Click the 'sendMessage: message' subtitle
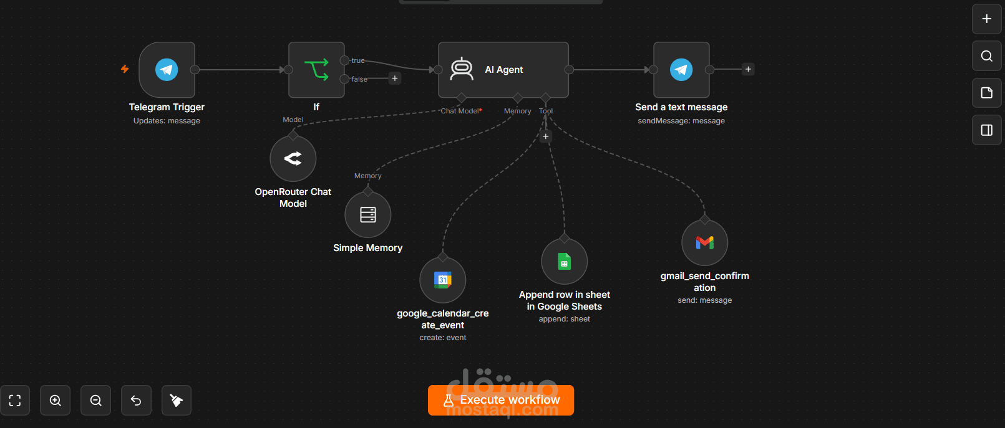This screenshot has width=1005, height=428. pyautogui.click(x=681, y=121)
